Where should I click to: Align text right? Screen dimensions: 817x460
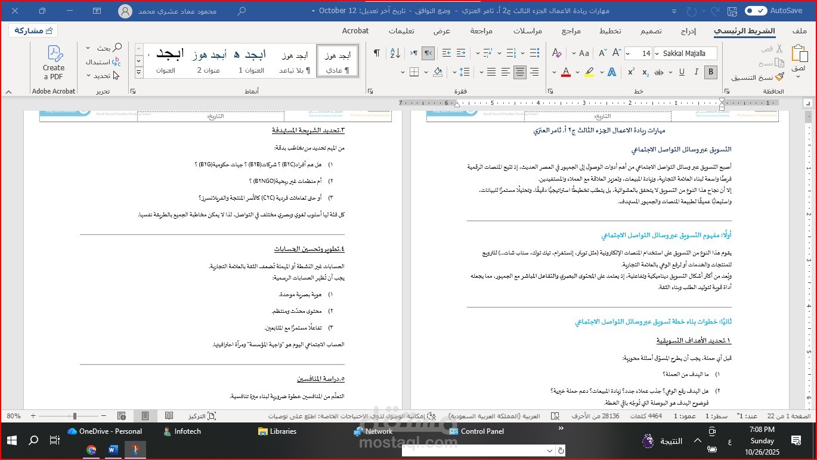534,72
